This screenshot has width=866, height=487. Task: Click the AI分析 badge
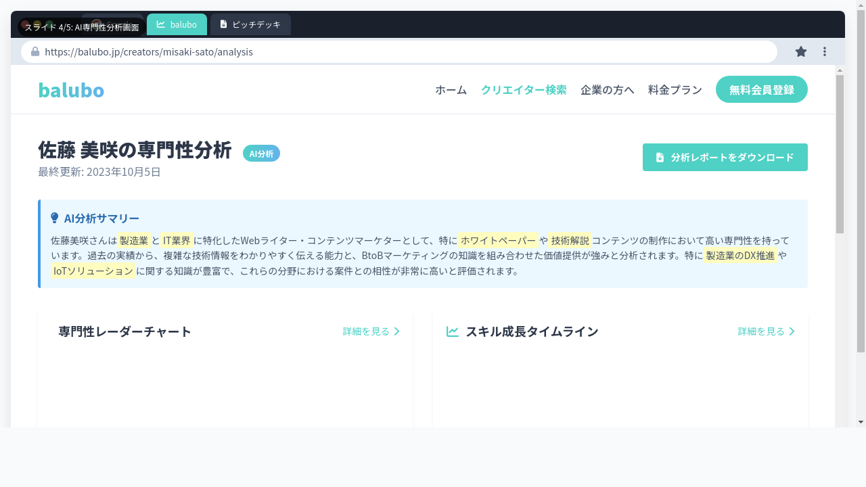click(x=261, y=154)
